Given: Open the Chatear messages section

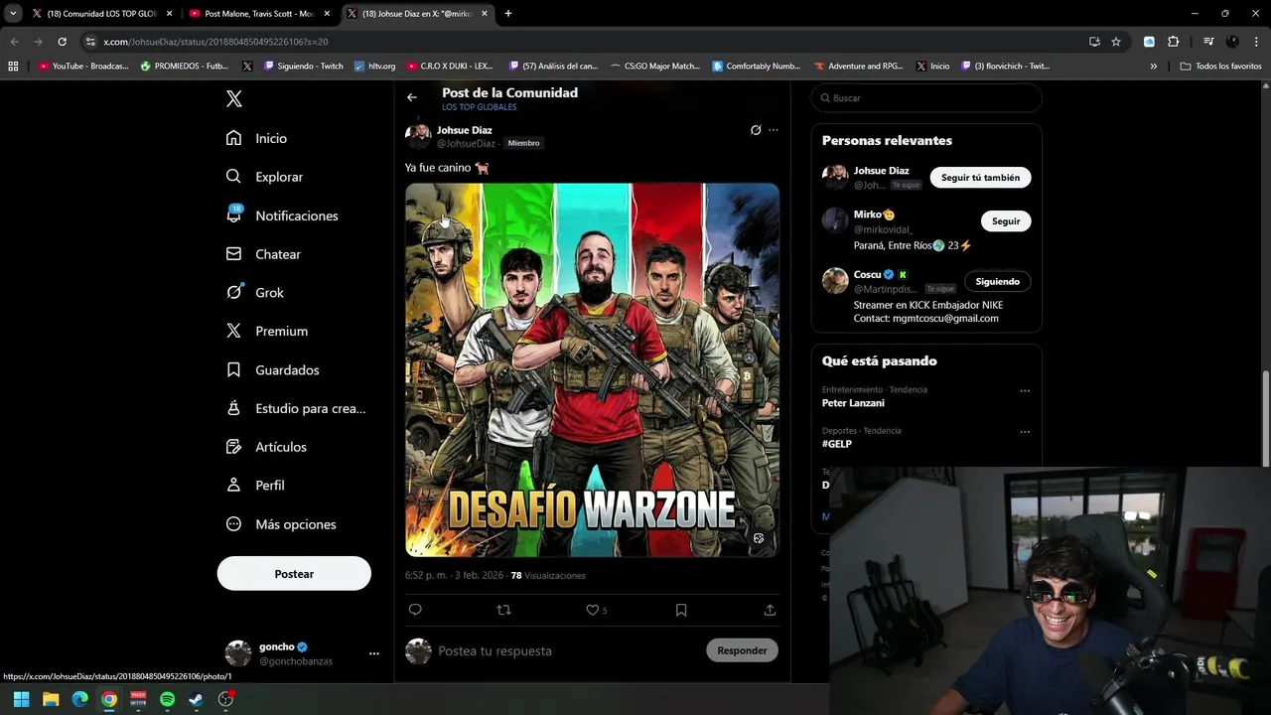Looking at the screenshot, I should [x=264, y=254].
